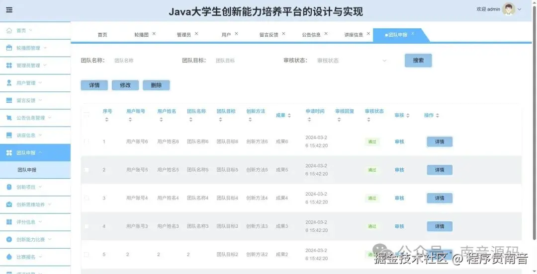This screenshot has height=274, width=537.
Task: Click the 留言反馈 sidebar icon
Action: click(9, 100)
